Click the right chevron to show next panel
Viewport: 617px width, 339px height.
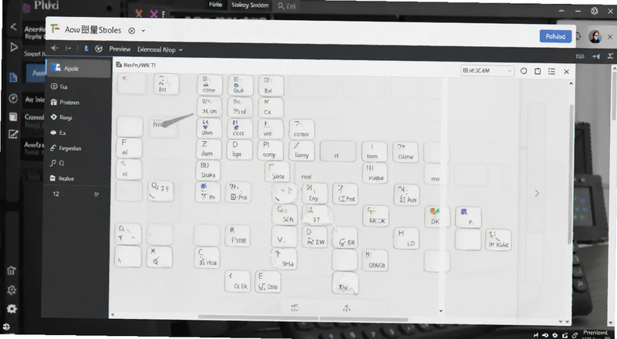tap(537, 193)
